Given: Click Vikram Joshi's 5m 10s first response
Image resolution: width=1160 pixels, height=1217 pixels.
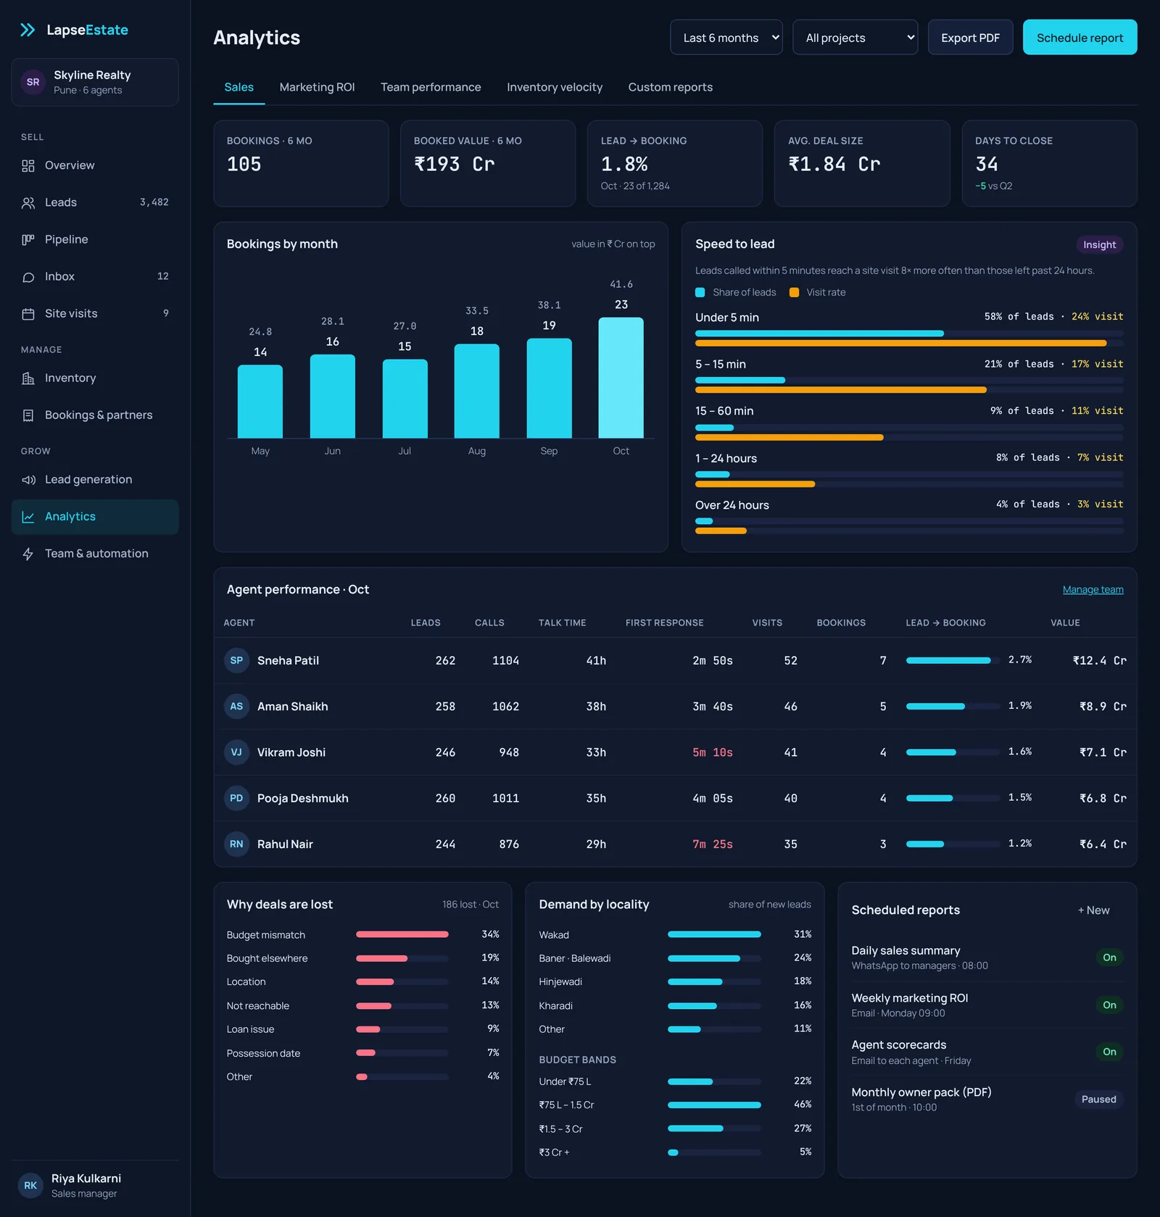Looking at the screenshot, I should click(712, 752).
